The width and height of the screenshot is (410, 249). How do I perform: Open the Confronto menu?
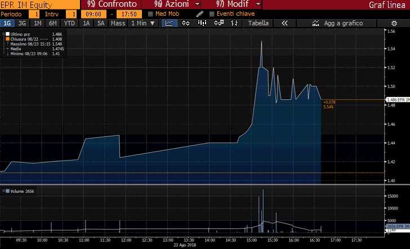pos(109,4)
